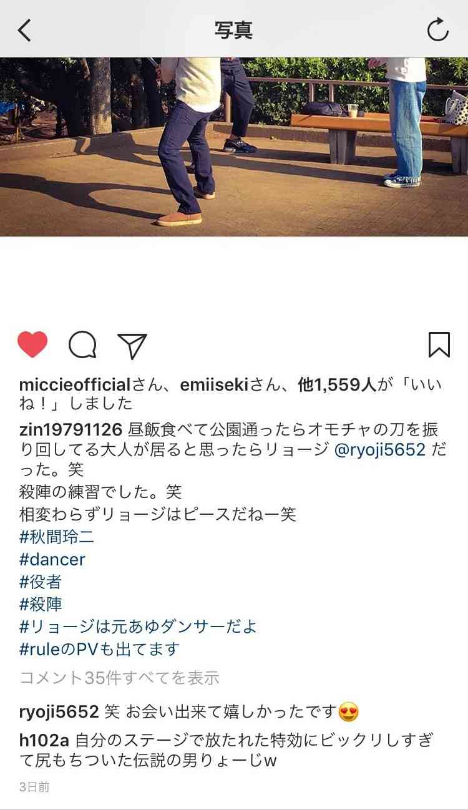Viewport: 468px width, 810px height.
Task: View the other 1,559 likers
Action: [x=337, y=385]
